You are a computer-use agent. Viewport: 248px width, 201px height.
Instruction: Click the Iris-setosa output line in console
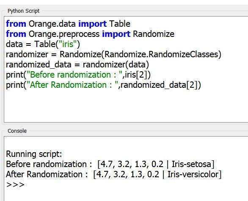tap(110, 164)
